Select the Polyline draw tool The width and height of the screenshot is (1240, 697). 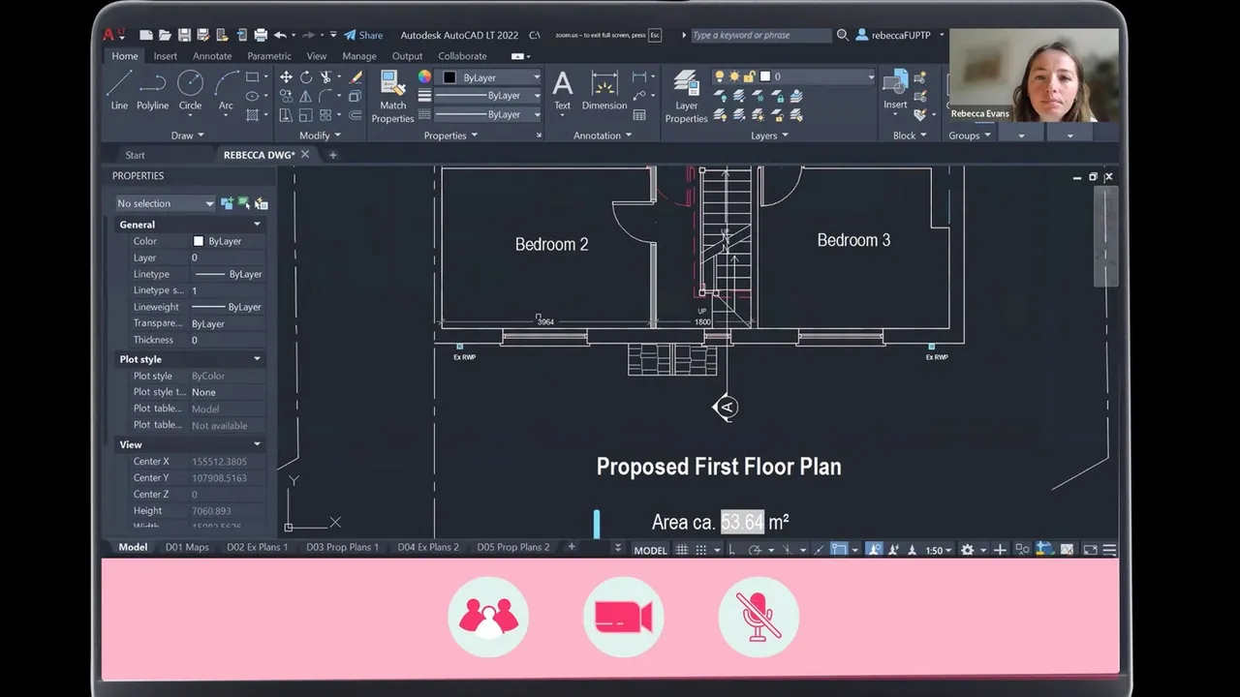pyautogui.click(x=152, y=90)
